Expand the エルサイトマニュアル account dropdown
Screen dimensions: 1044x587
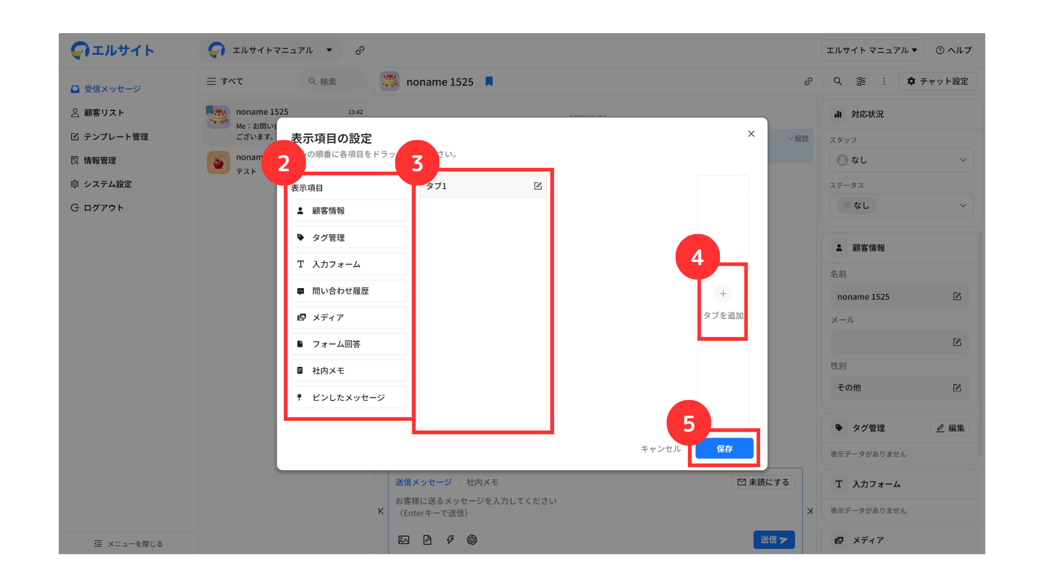tap(272, 51)
